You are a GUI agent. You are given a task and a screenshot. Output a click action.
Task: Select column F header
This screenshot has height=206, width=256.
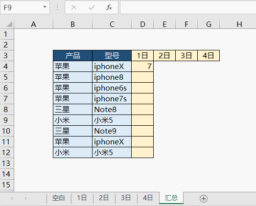click(186, 24)
